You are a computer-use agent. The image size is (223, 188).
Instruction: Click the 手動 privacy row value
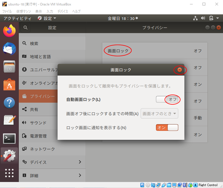pyautogui.click(x=198, y=118)
